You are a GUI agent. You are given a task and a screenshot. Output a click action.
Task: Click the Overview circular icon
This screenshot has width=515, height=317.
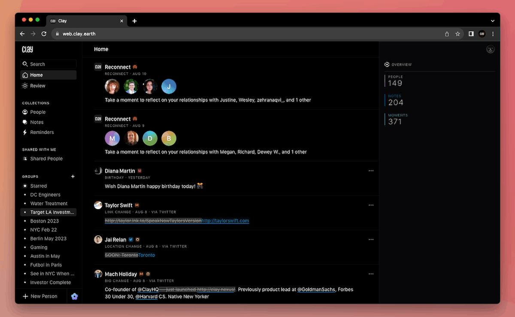(x=387, y=64)
